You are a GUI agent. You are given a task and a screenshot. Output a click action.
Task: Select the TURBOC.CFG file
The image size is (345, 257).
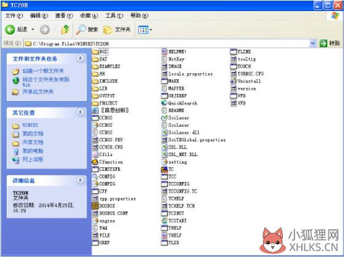click(247, 74)
